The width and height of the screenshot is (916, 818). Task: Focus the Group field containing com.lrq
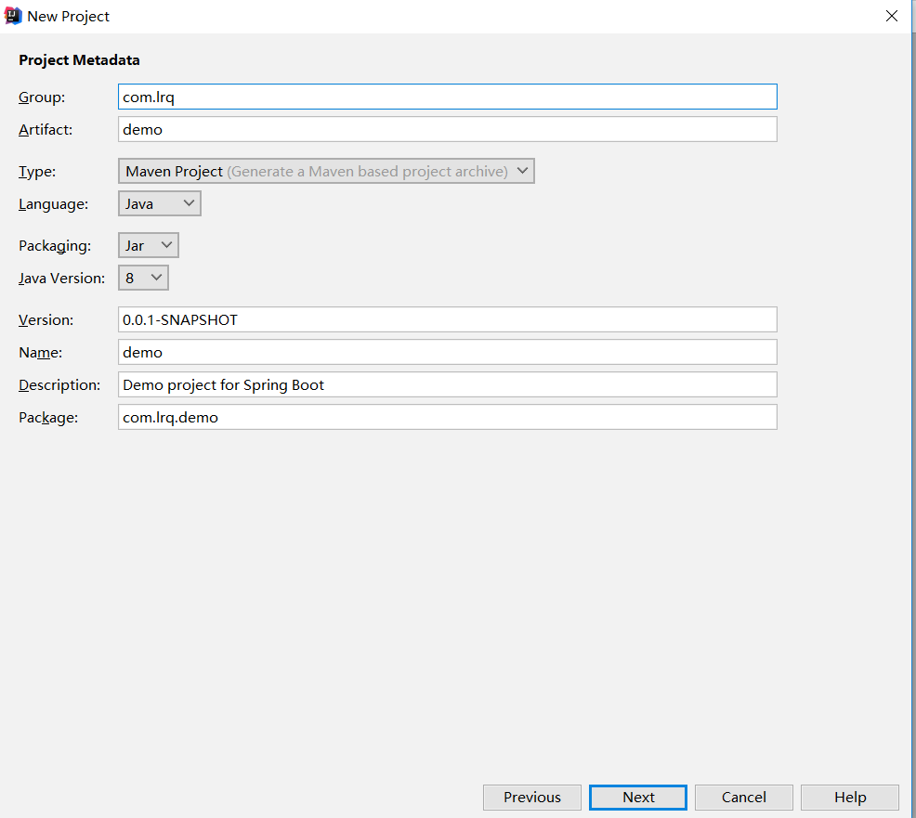(448, 97)
